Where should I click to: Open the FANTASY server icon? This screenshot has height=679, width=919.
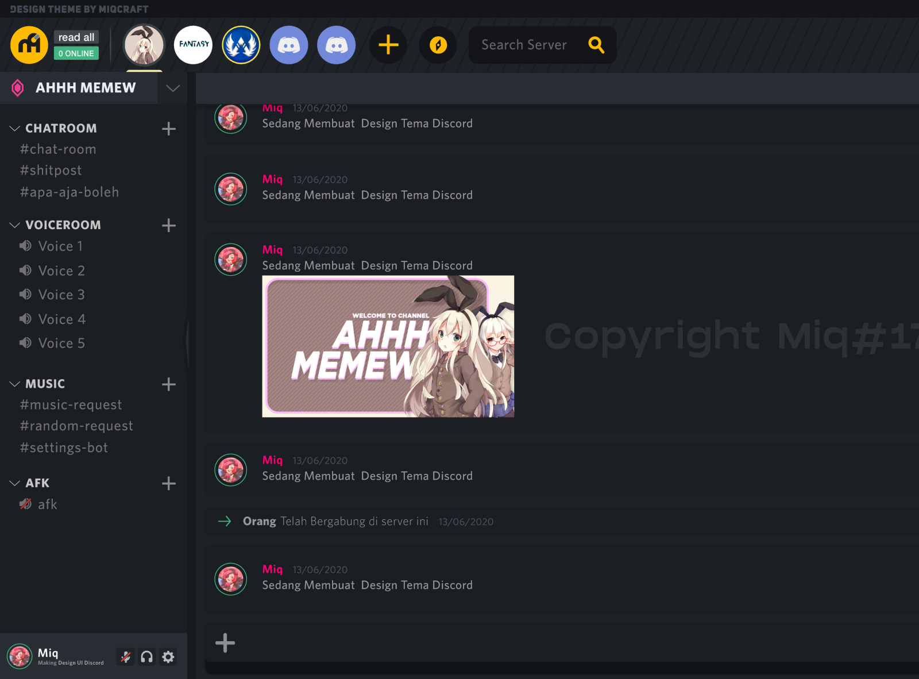pos(194,45)
